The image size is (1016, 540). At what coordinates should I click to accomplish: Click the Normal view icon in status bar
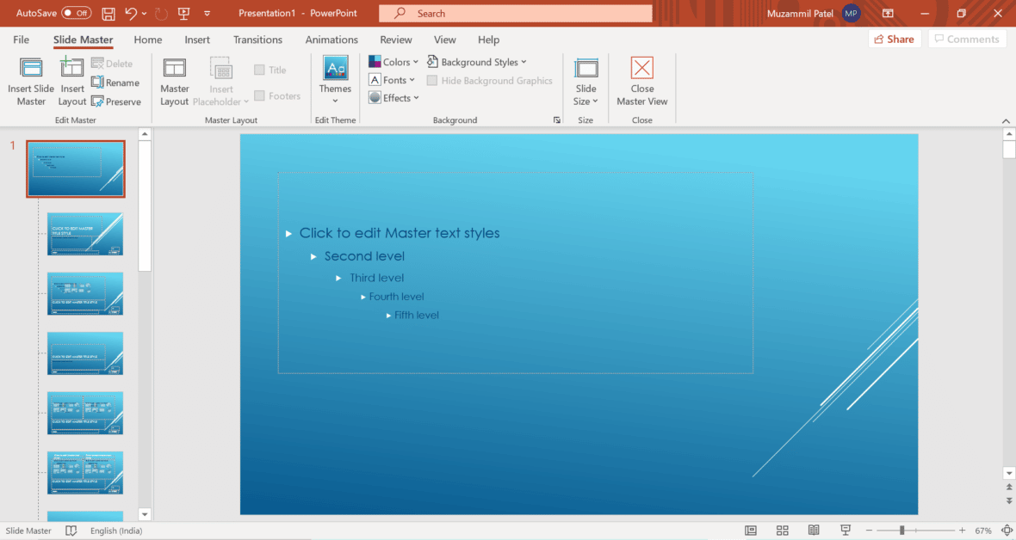pyautogui.click(x=750, y=531)
